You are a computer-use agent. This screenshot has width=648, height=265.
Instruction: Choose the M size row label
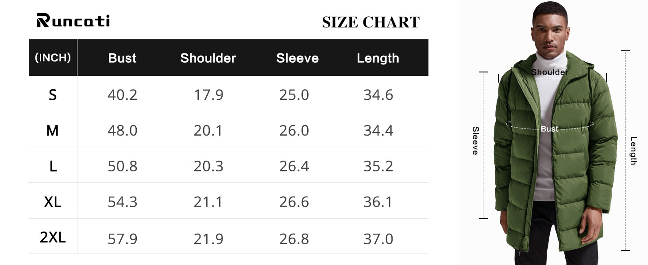pyautogui.click(x=53, y=131)
